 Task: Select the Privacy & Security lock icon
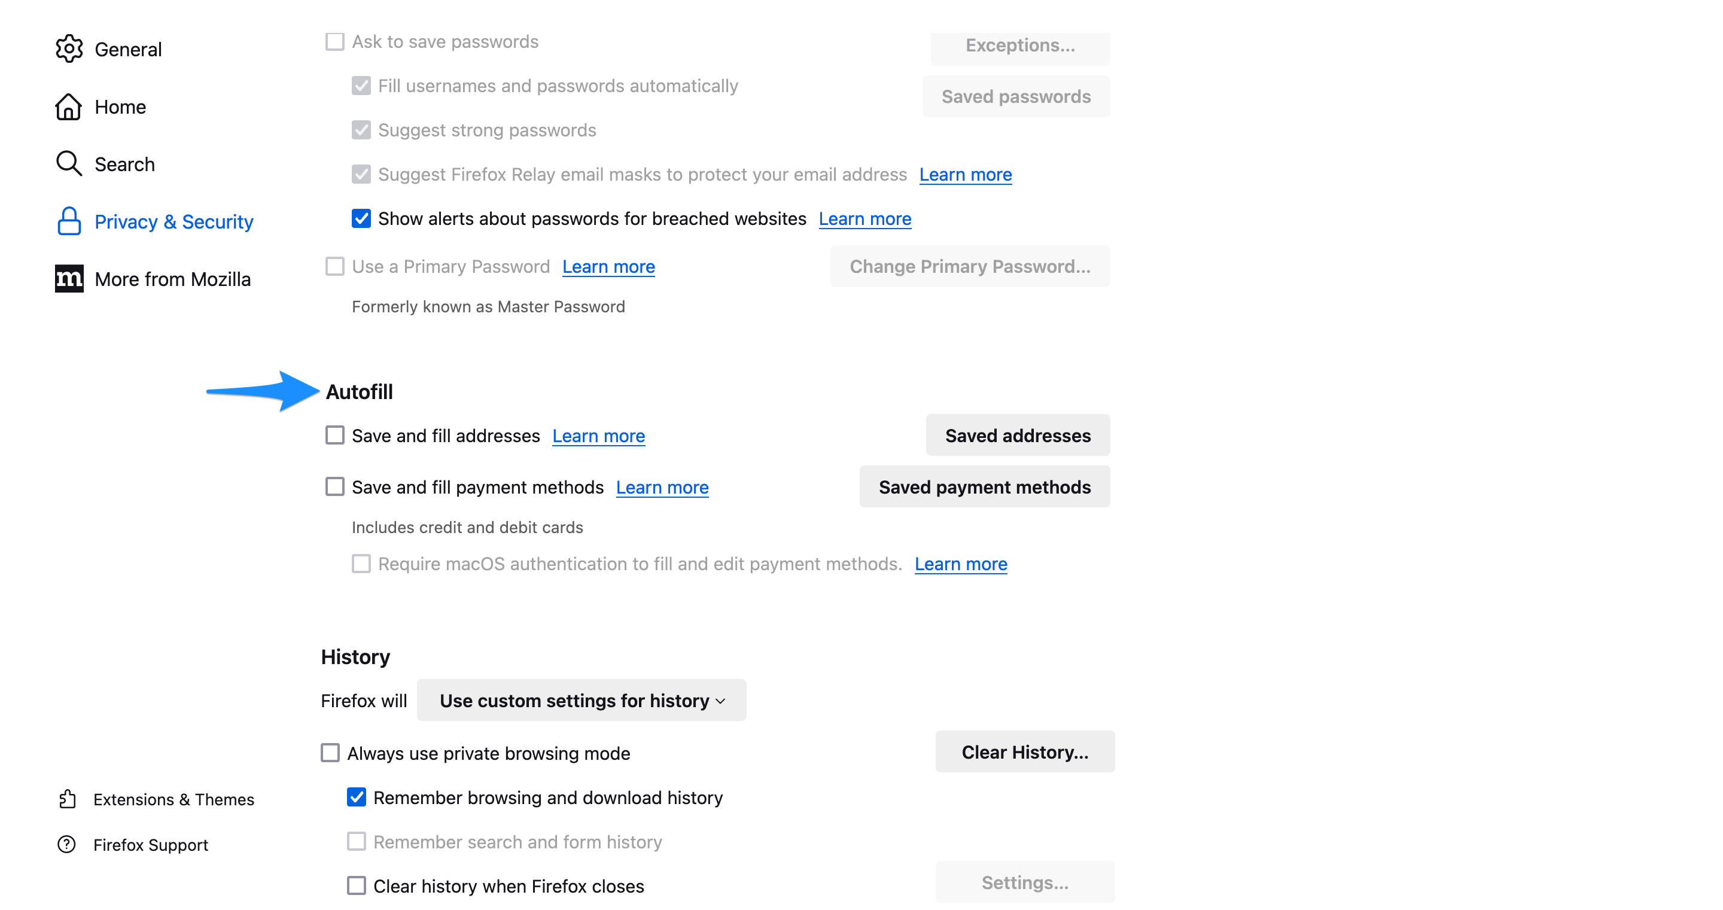click(69, 221)
